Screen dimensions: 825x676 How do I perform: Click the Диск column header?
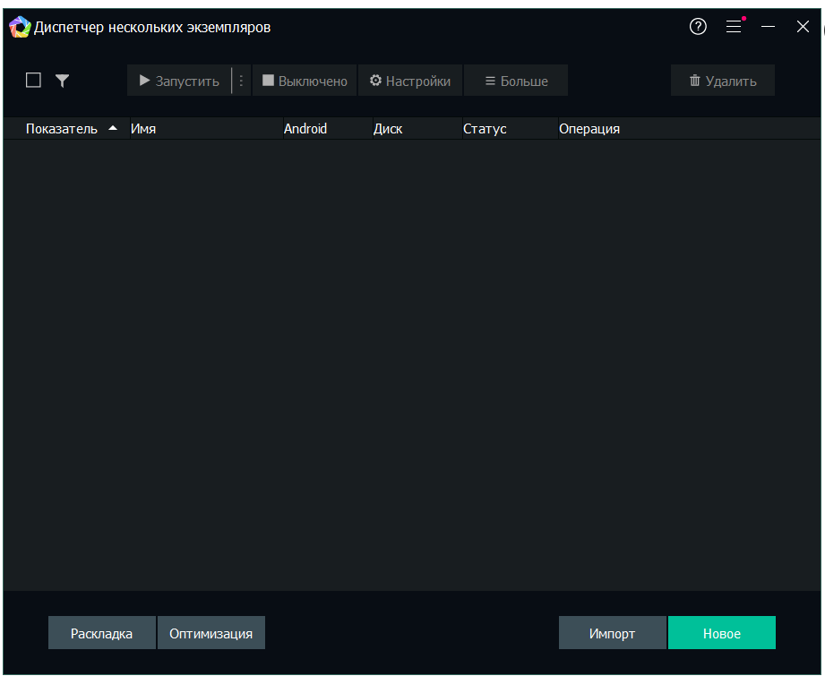point(417,128)
